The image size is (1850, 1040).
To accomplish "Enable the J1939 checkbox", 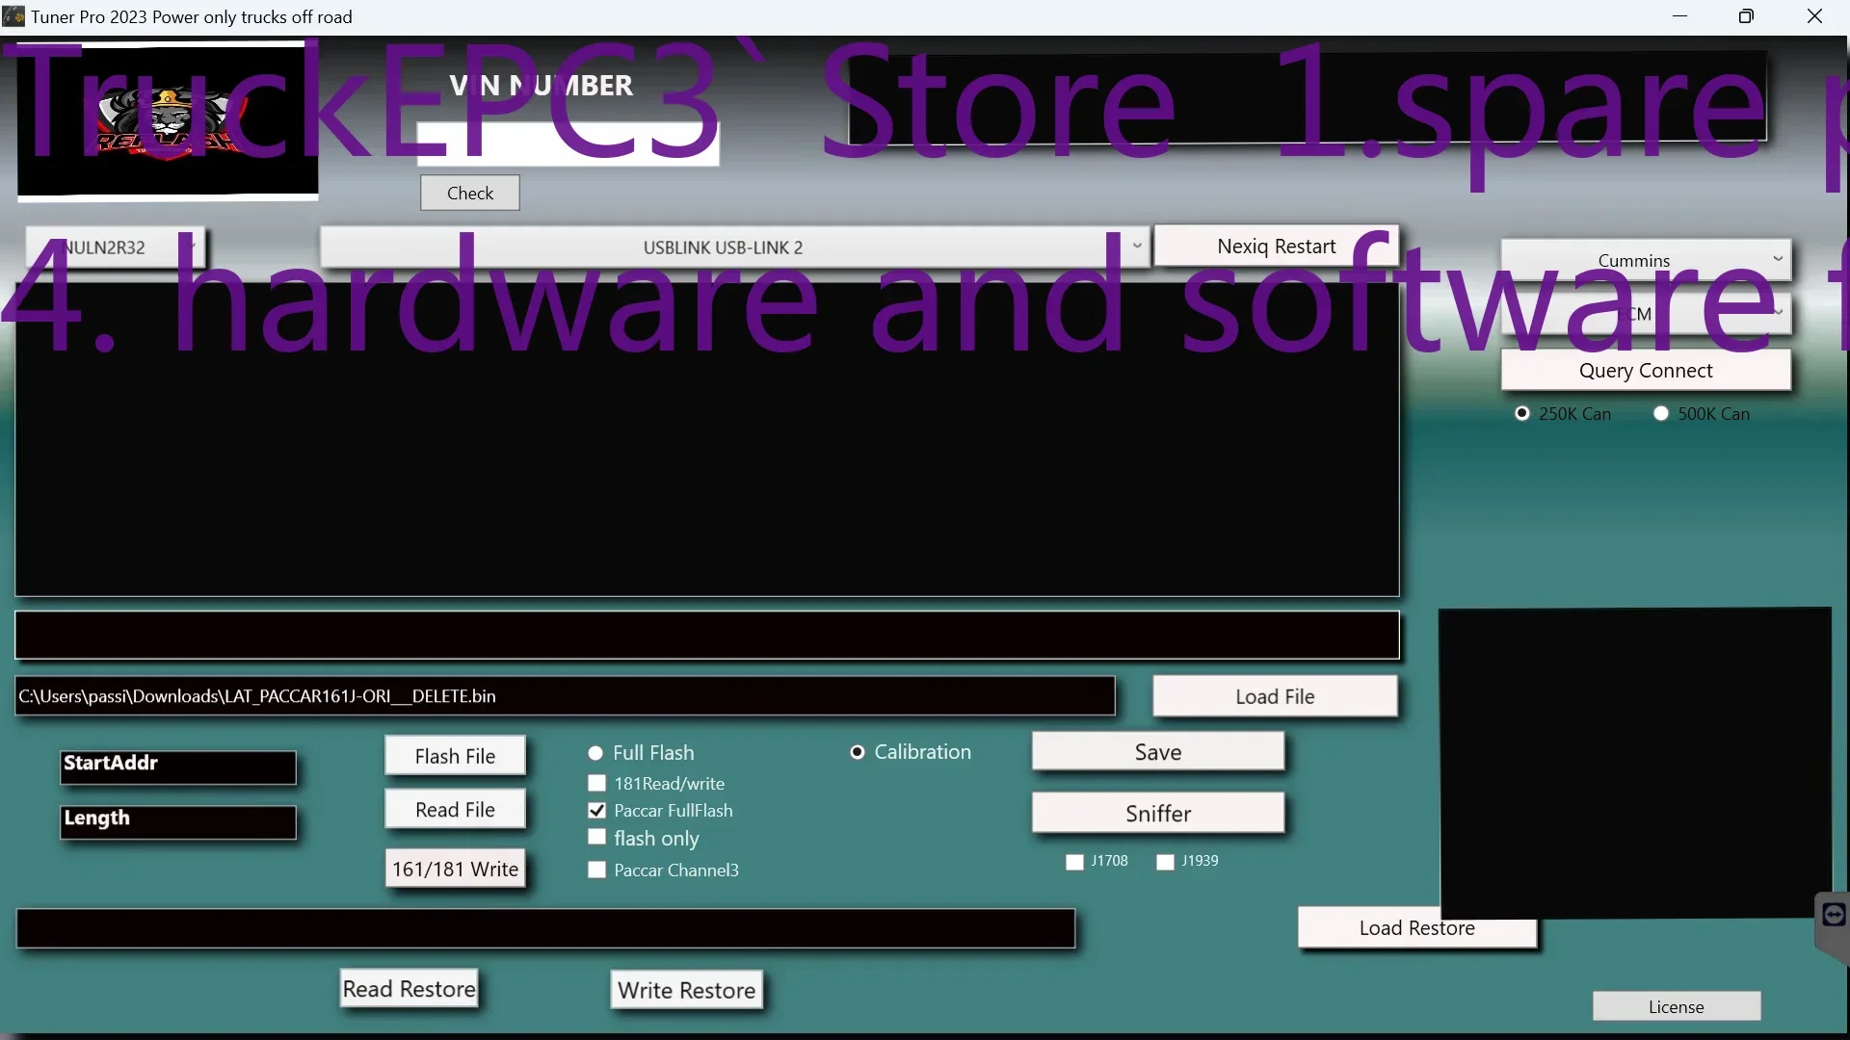I will point(1166,862).
